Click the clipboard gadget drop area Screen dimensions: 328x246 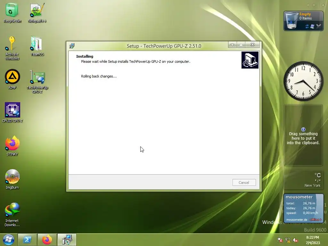[x=303, y=135]
